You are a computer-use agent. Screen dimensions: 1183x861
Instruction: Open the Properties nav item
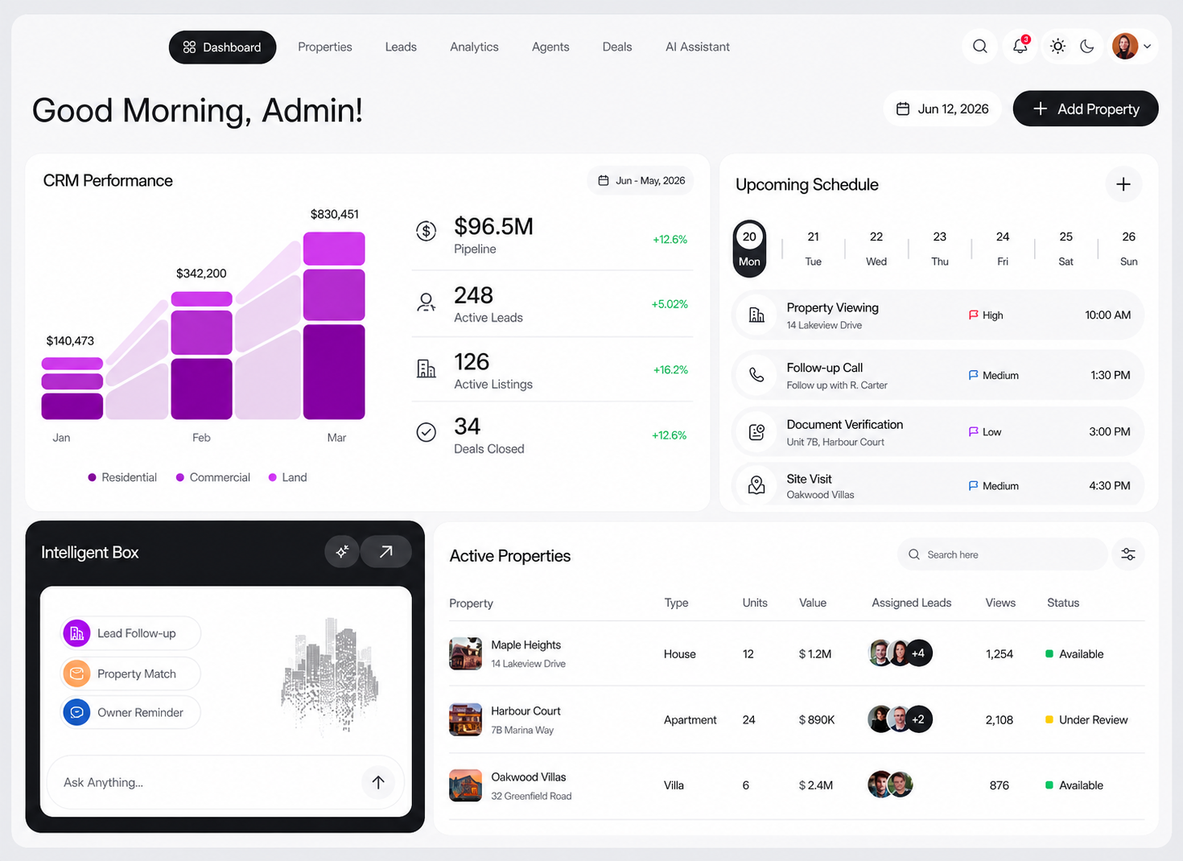(325, 47)
